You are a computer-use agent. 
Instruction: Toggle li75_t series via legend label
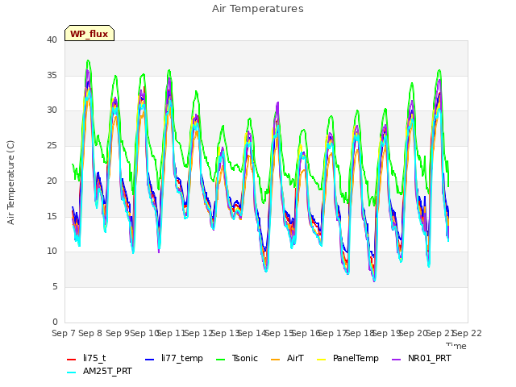[x=94, y=358]
